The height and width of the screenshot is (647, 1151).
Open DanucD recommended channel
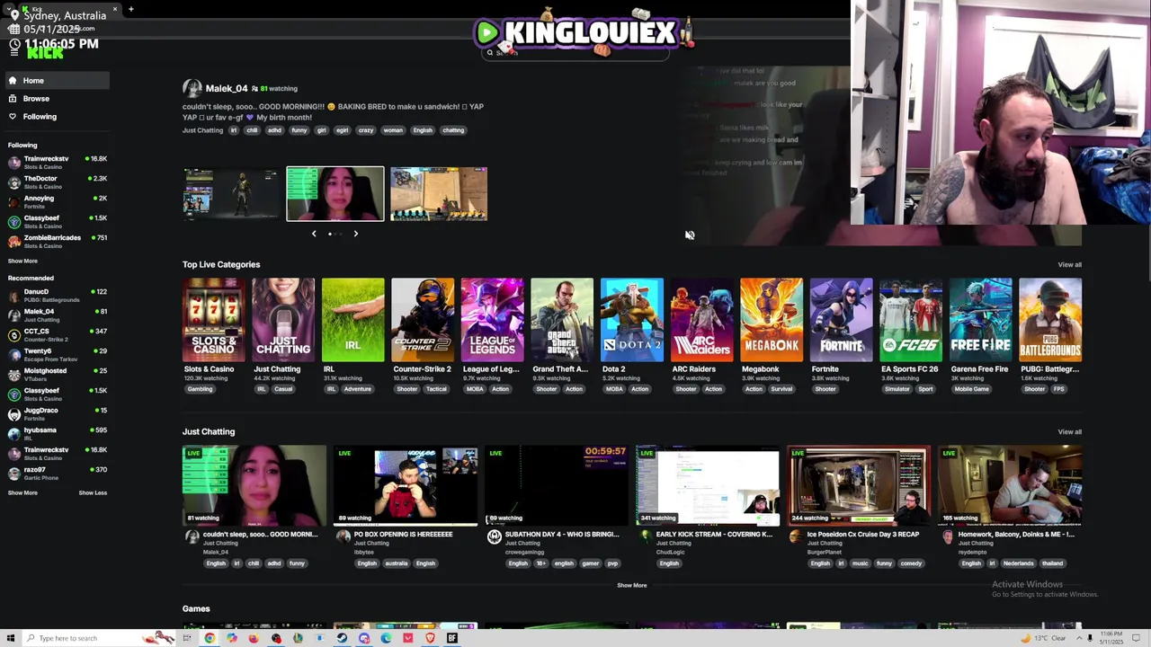pyautogui.click(x=56, y=296)
